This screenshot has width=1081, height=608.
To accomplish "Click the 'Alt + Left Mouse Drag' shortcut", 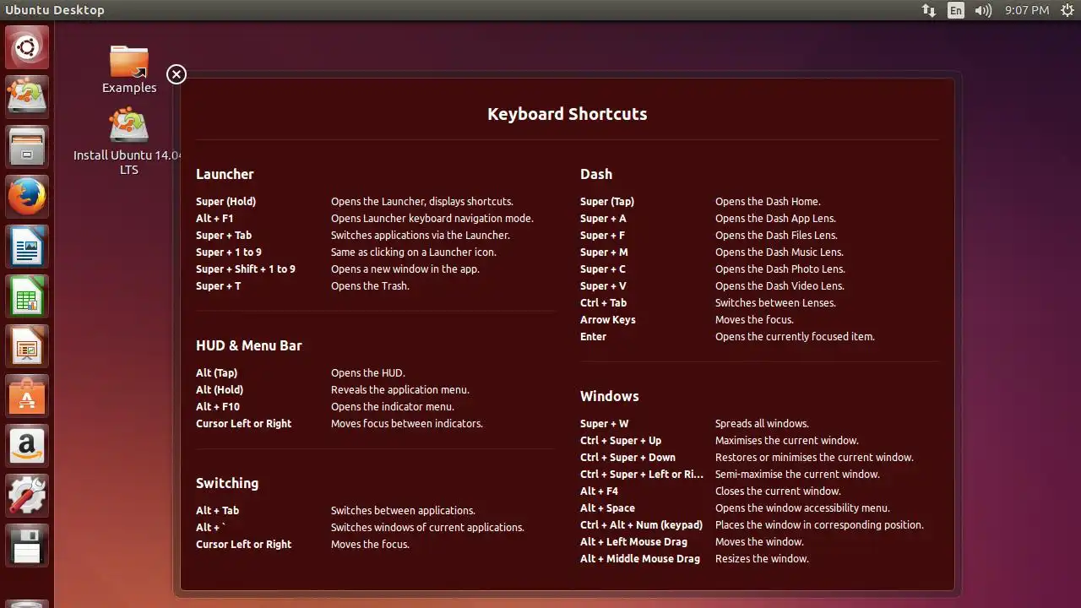I will point(633,542).
